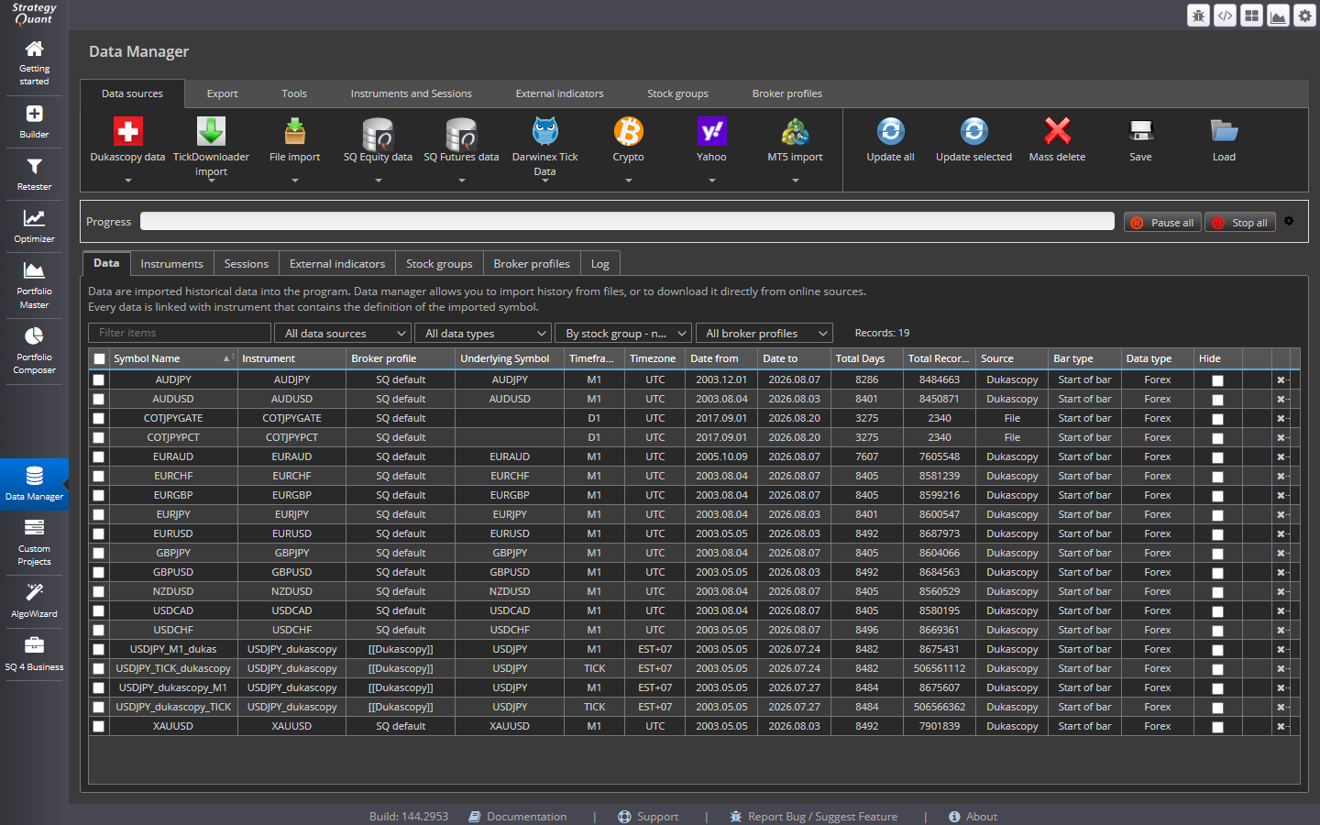Viewport: 1320px width, 825px height.
Task: Open All data sources dropdown
Action: point(343,333)
